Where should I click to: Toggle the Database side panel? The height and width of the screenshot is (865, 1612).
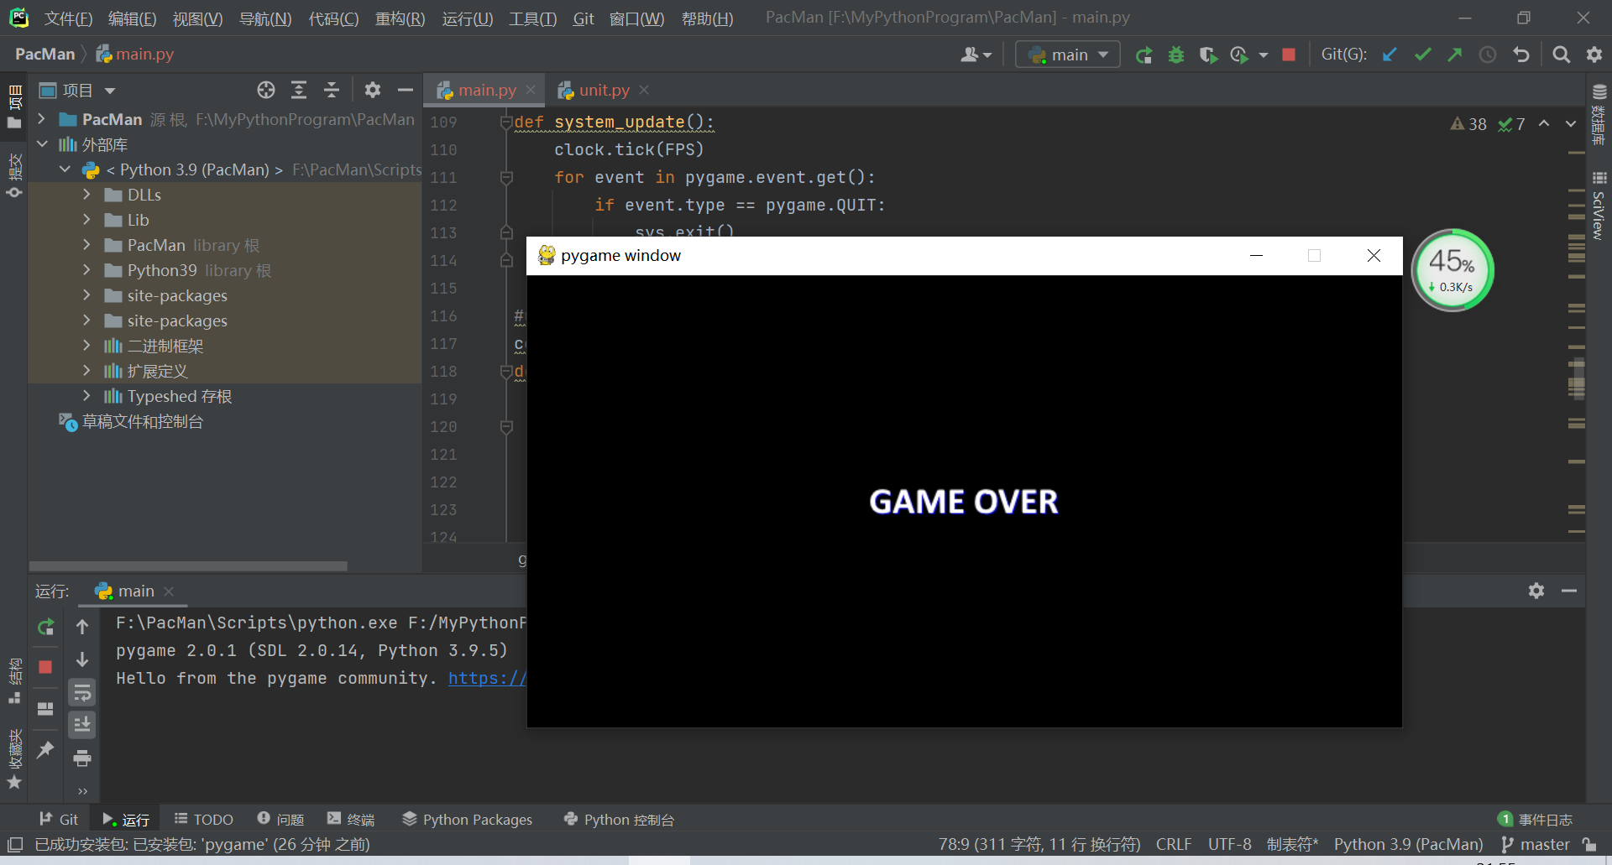[1599, 116]
